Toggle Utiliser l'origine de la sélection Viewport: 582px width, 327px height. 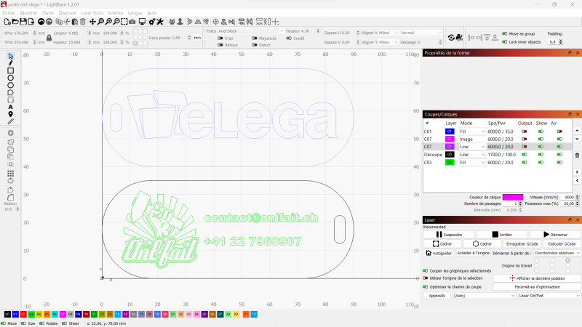pos(426,278)
